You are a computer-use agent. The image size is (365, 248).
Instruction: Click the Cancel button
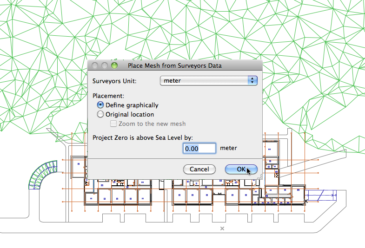(x=199, y=169)
